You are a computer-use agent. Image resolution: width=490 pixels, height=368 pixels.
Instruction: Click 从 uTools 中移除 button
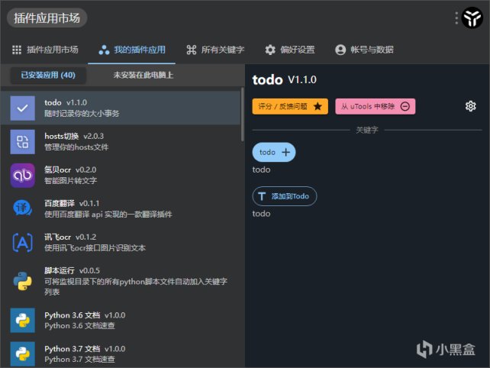click(x=376, y=106)
